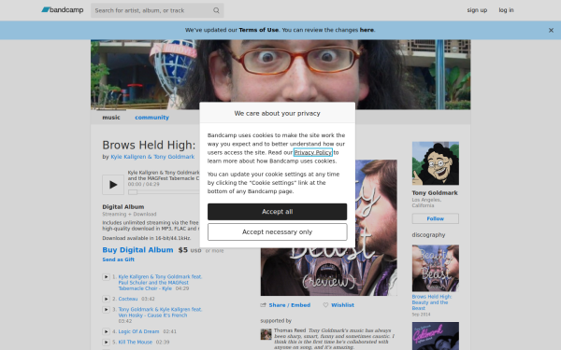Viewport: 561px width, 350px height.
Task: Open the Privacy Policy link
Action: point(313,152)
